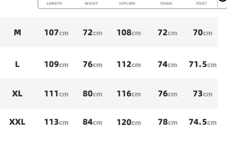The width and height of the screenshot is (227, 142).
Task: Click the 107cm length value for M
Action: [x=56, y=32]
